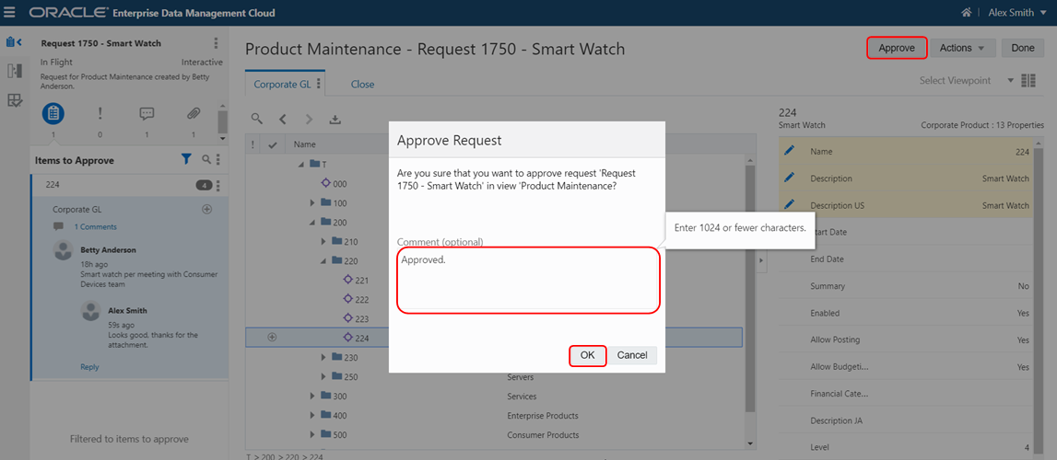Screen dimensions: 1057x460
Task: Click the Enabled property row
Action: pos(906,313)
